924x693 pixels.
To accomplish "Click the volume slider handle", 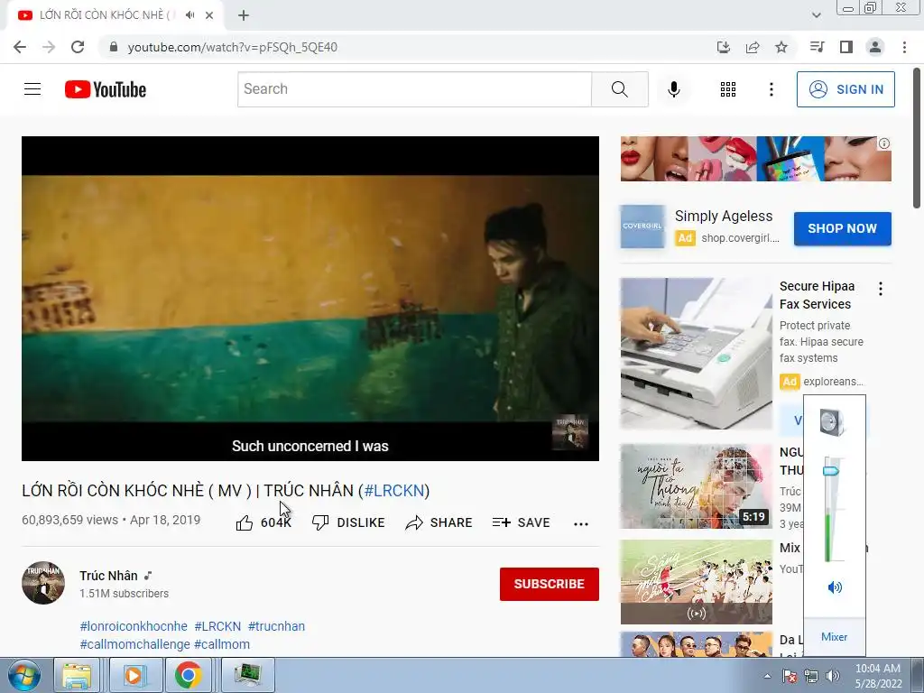I will [x=831, y=471].
